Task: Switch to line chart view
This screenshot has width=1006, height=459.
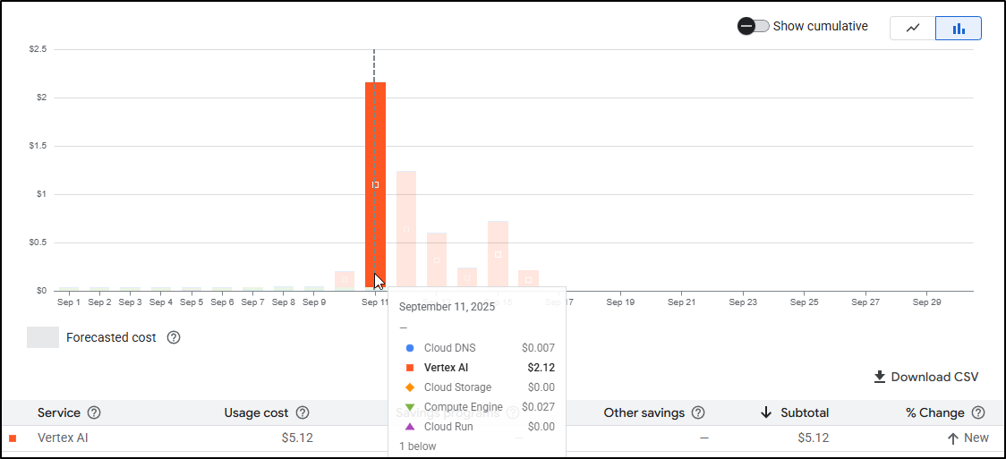Action: [x=913, y=28]
